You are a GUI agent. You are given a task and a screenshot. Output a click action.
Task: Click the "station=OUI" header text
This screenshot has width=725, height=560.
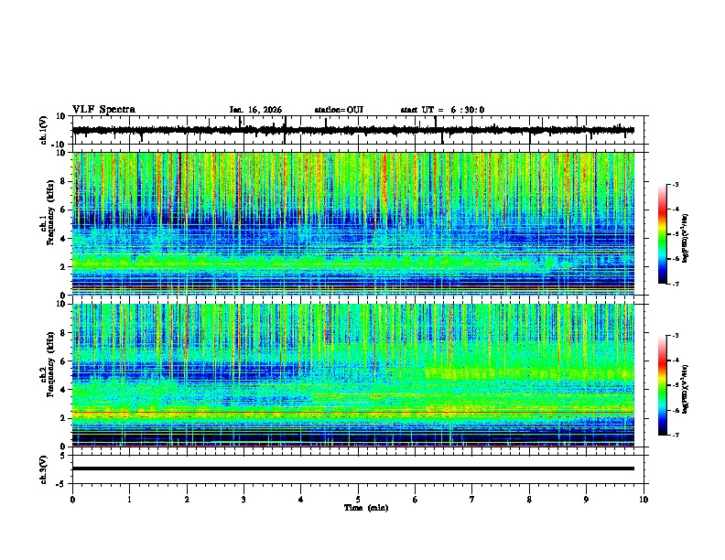click(x=339, y=110)
